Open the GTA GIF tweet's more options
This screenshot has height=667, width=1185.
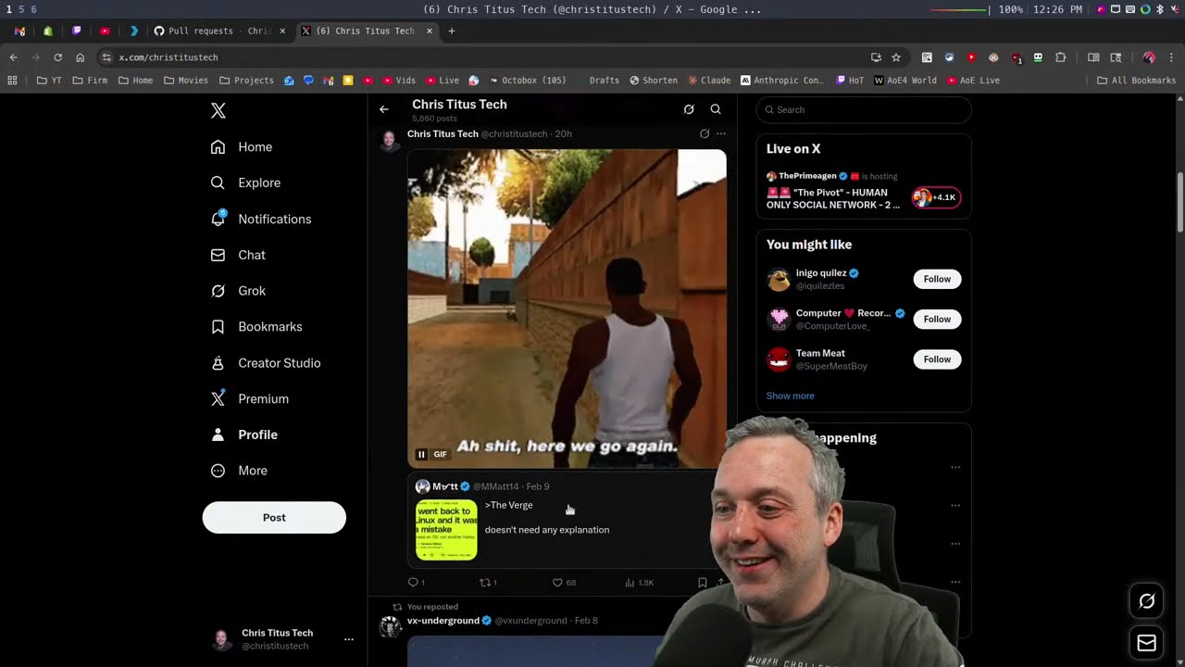721,133
